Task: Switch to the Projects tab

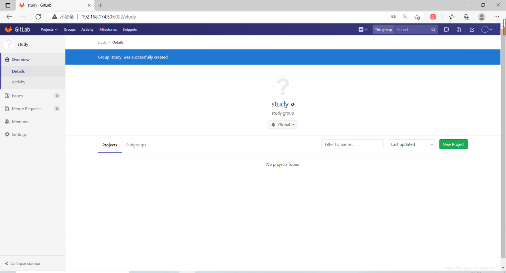Action: [x=110, y=145]
